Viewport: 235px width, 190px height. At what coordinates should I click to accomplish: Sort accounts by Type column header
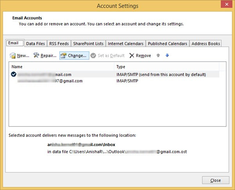(x=170, y=67)
